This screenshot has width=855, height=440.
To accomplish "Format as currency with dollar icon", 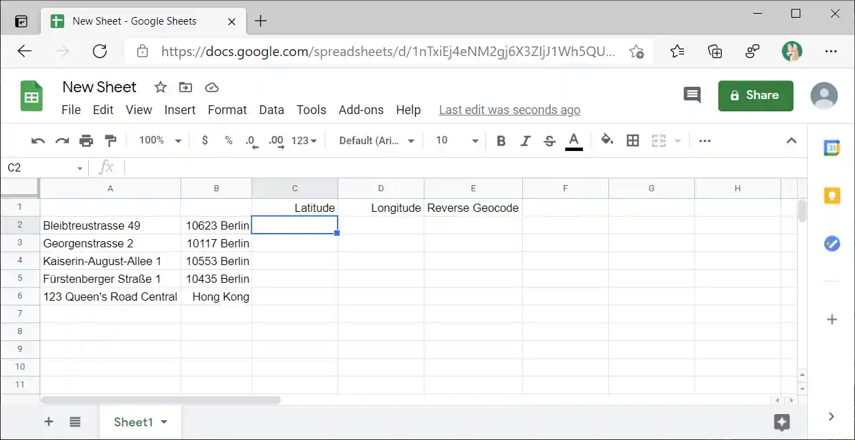I will (204, 140).
